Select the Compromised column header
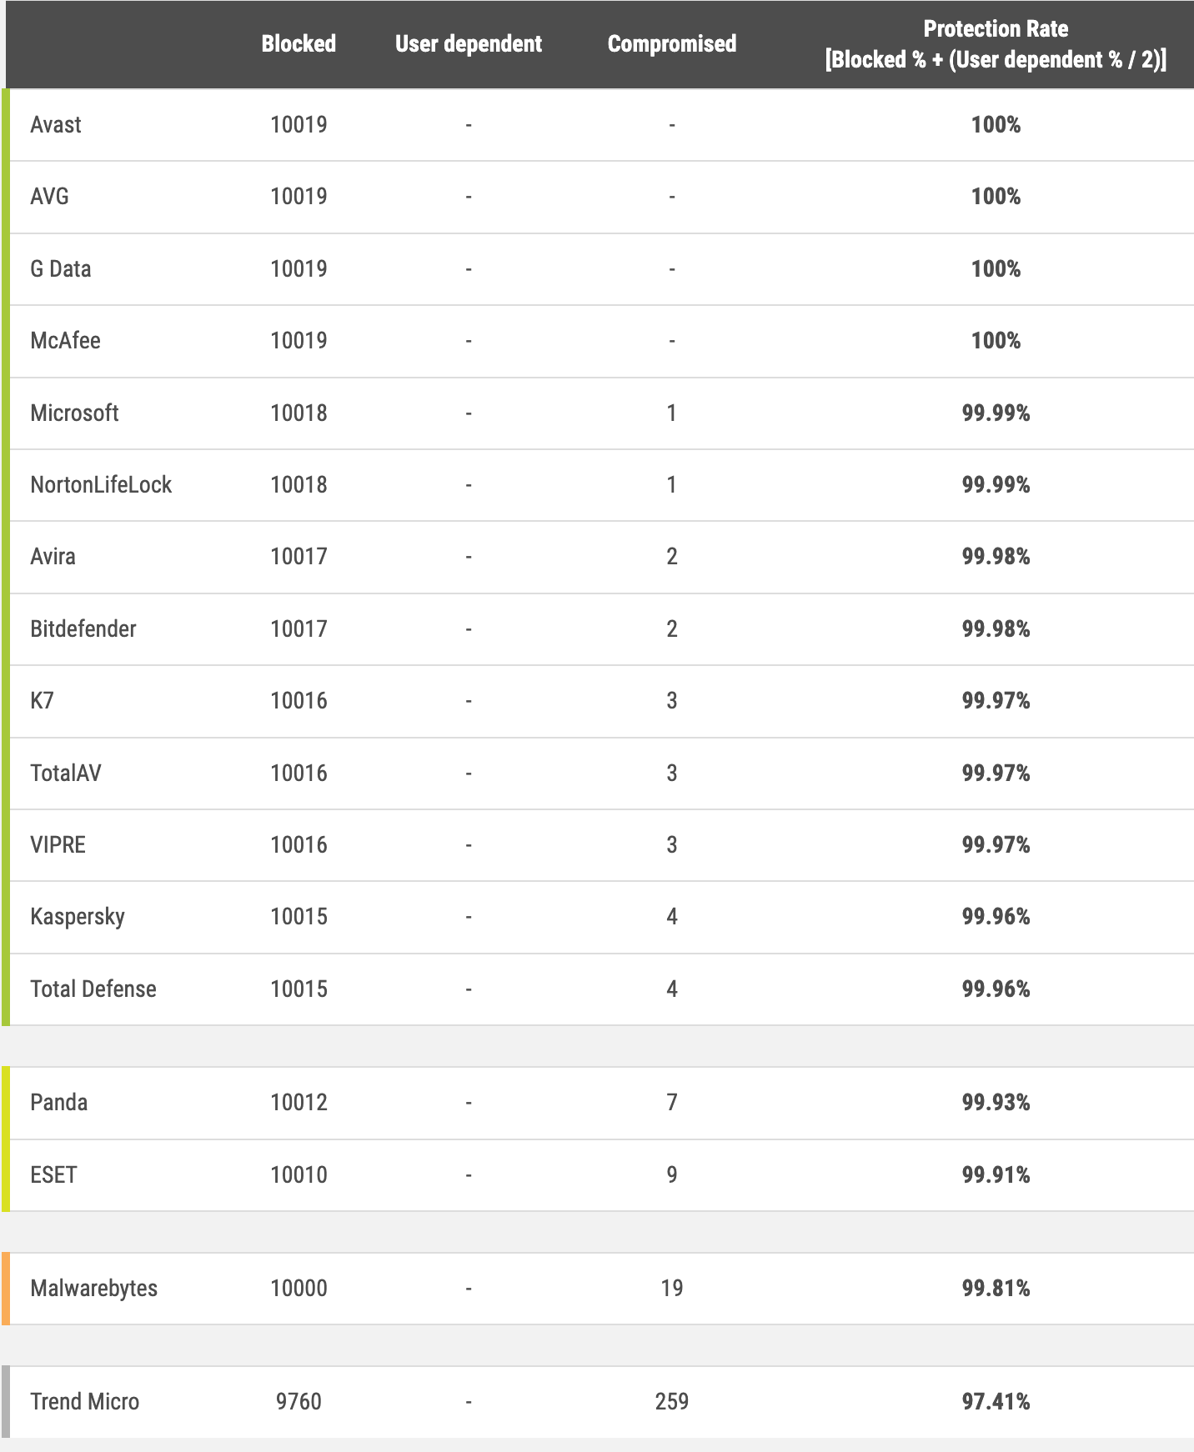1194x1452 pixels. click(x=671, y=44)
